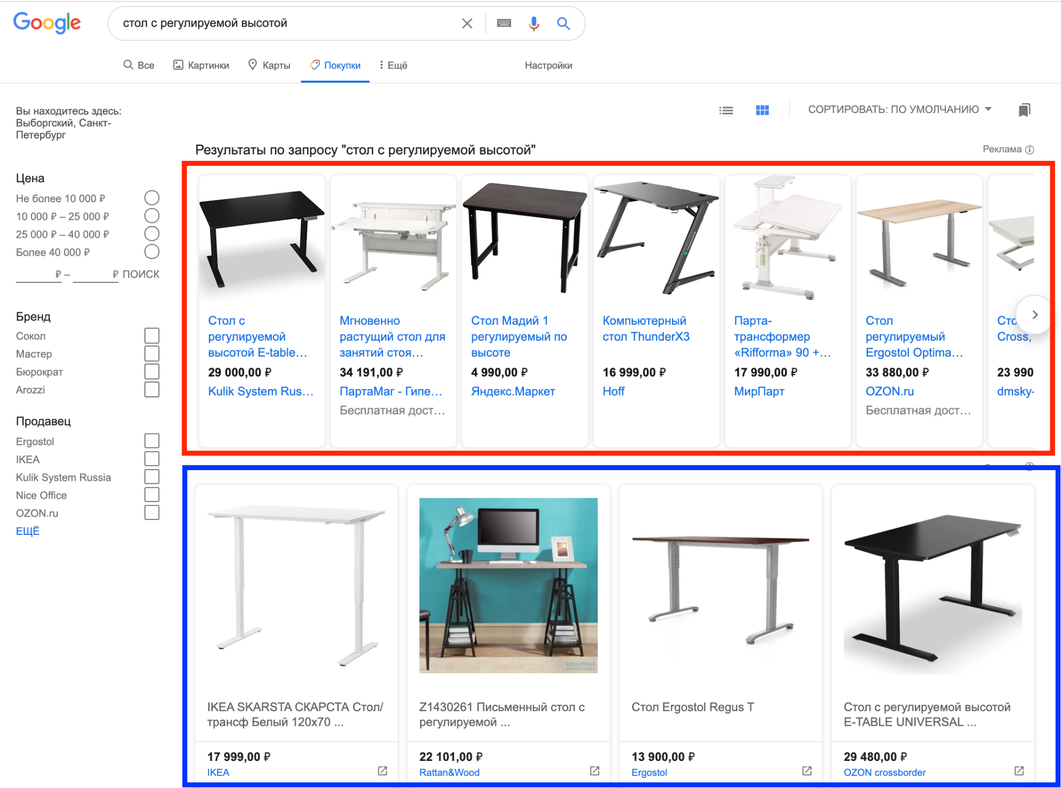Click the IKEA seller link under 17 999,00 ₽

pyautogui.click(x=218, y=773)
